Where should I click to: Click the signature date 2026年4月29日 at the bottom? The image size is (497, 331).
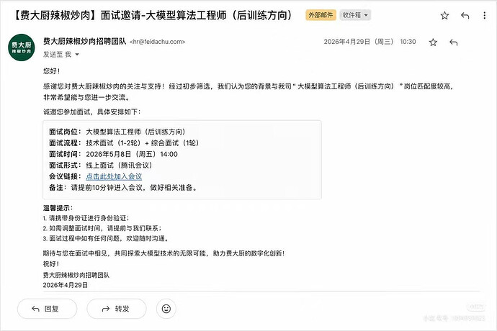pyautogui.click(x=66, y=285)
